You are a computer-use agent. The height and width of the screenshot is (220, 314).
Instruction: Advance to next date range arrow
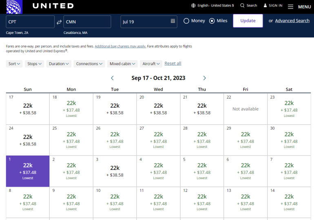coord(204,78)
